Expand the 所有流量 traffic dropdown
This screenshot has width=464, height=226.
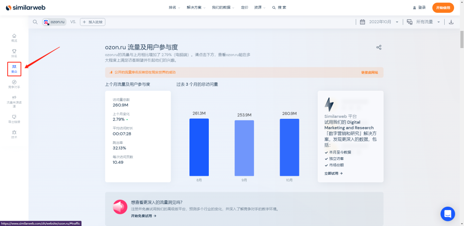(x=428, y=22)
